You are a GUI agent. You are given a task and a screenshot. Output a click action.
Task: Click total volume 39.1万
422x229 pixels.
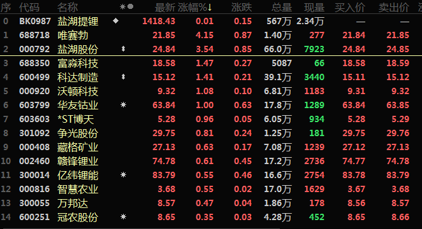(278, 78)
